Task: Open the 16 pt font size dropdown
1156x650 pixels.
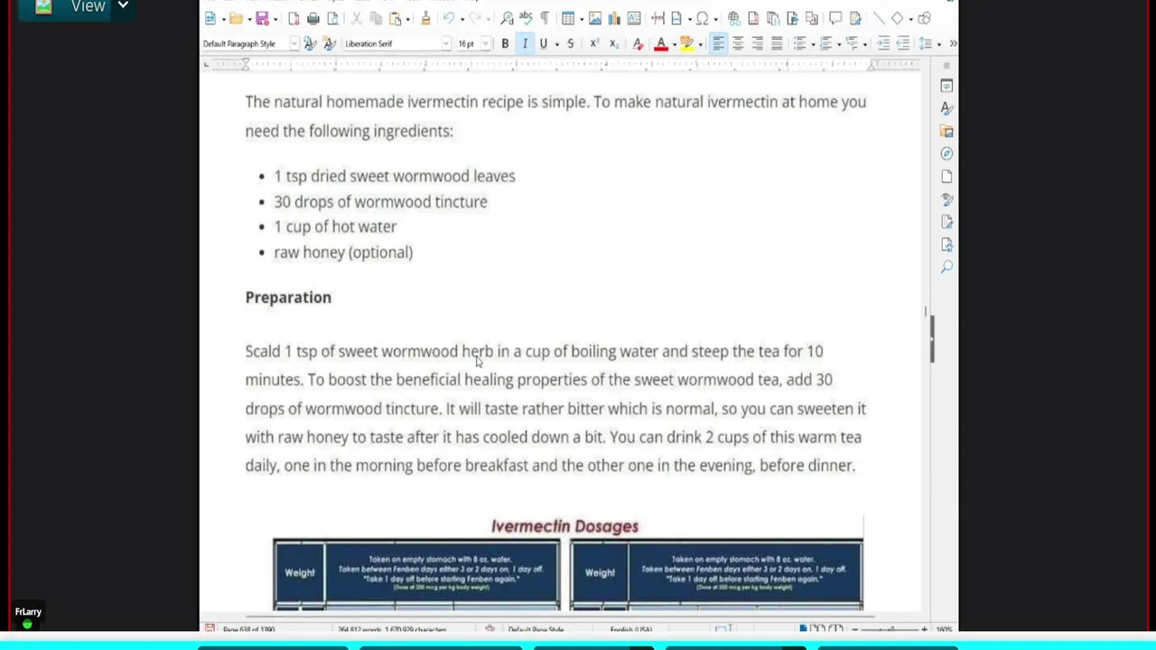Action: tap(485, 43)
